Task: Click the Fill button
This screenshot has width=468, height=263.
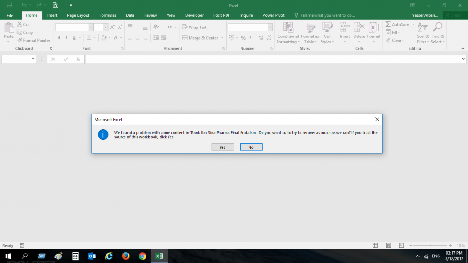Action: 393,32
